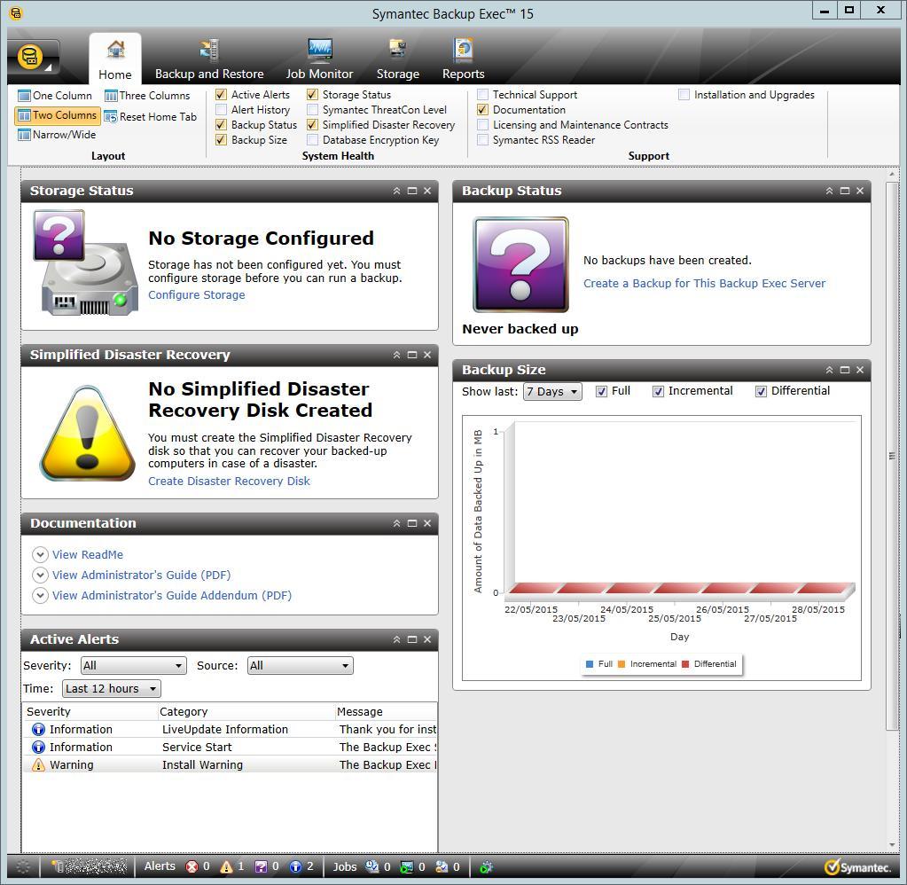Switch to the Backup and Restore tab
This screenshot has width=907, height=885.
[x=209, y=59]
